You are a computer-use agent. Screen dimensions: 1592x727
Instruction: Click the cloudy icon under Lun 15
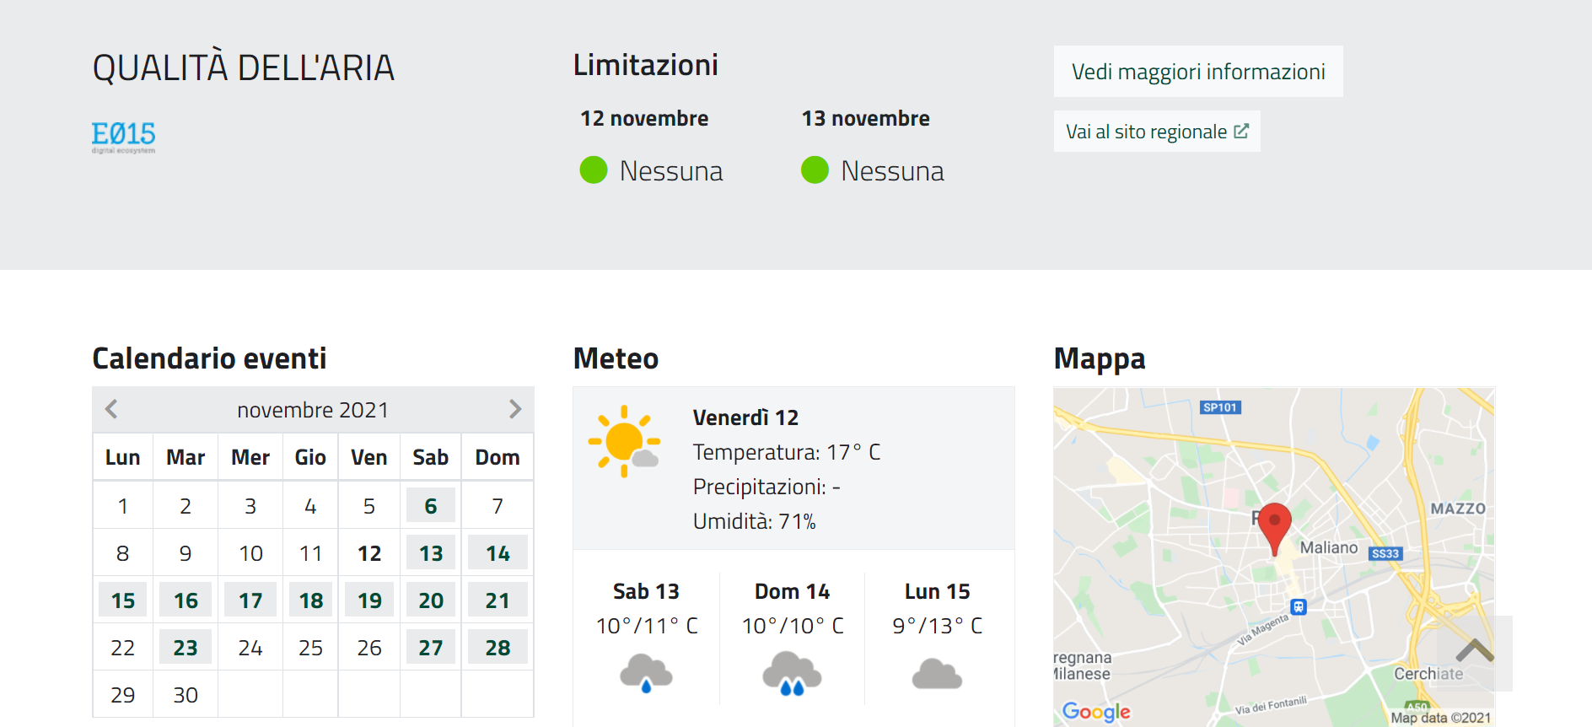click(937, 675)
